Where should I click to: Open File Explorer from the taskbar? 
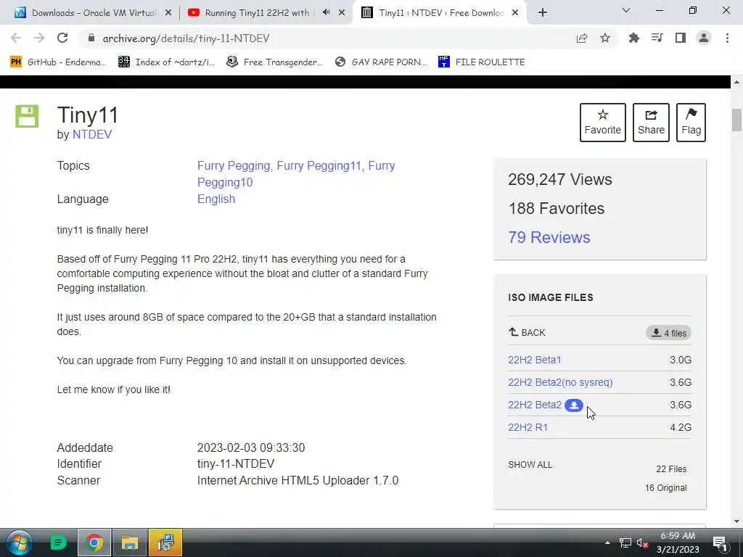(129, 542)
